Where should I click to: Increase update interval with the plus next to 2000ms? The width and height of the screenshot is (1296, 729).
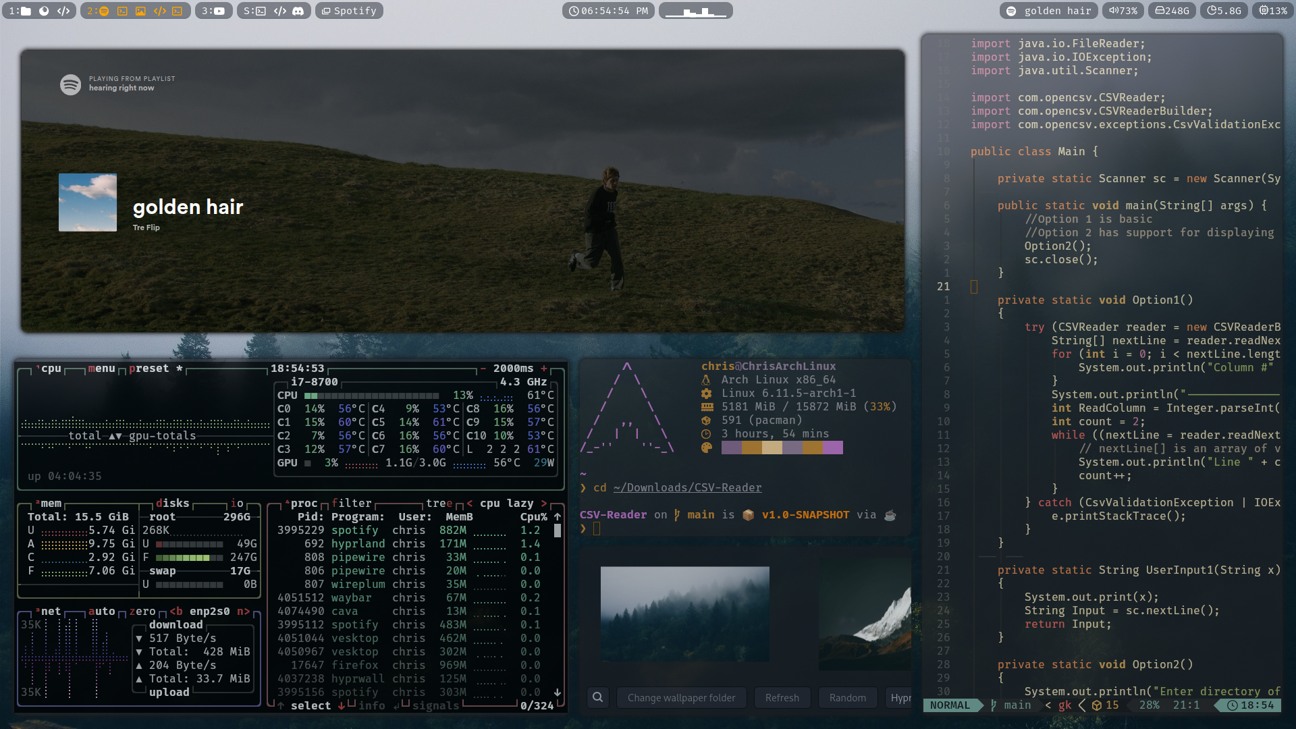coord(544,368)
